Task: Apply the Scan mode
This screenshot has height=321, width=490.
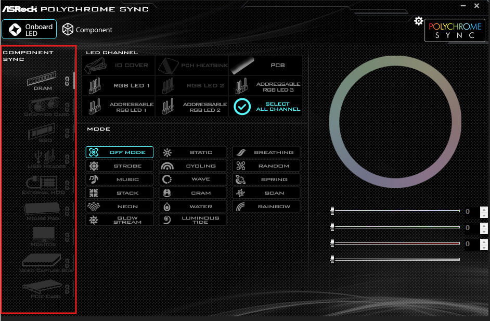Action: [x=266, y=193]
